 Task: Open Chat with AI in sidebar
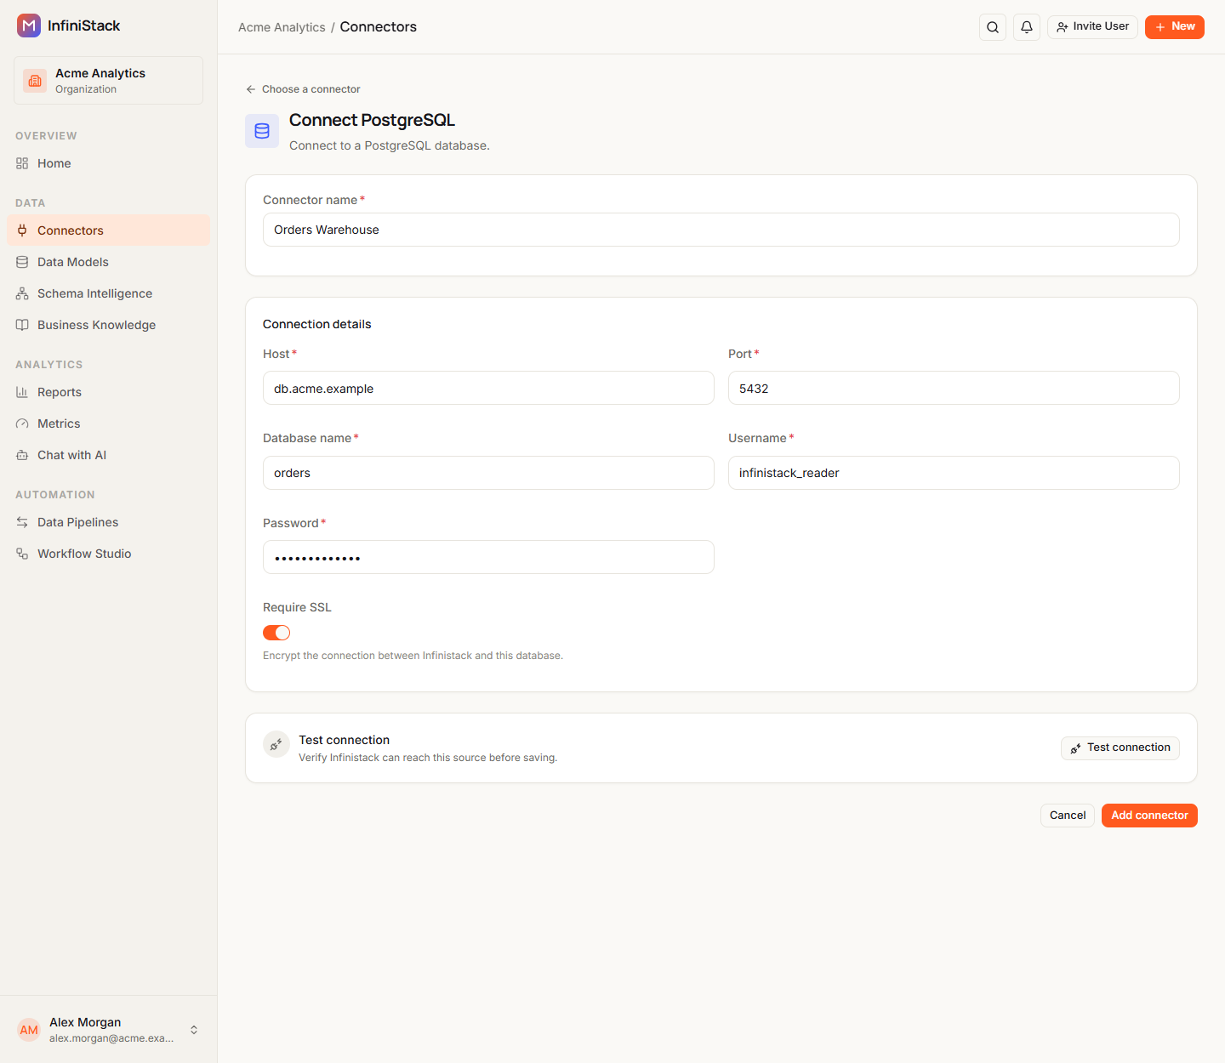108,455
